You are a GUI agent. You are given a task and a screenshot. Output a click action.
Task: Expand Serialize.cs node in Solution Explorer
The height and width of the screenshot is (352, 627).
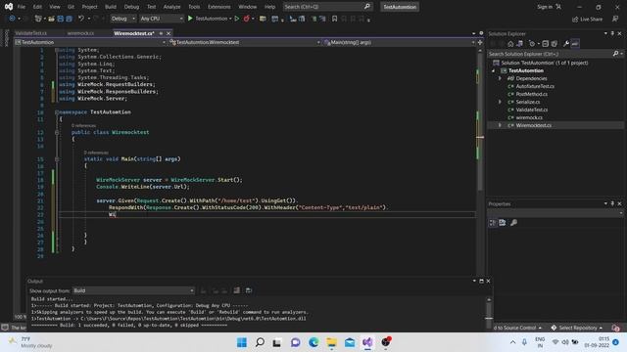pyautogui.click(x=500, y=102)
